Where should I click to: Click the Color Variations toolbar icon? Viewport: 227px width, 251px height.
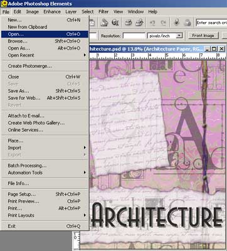(187, 23)
